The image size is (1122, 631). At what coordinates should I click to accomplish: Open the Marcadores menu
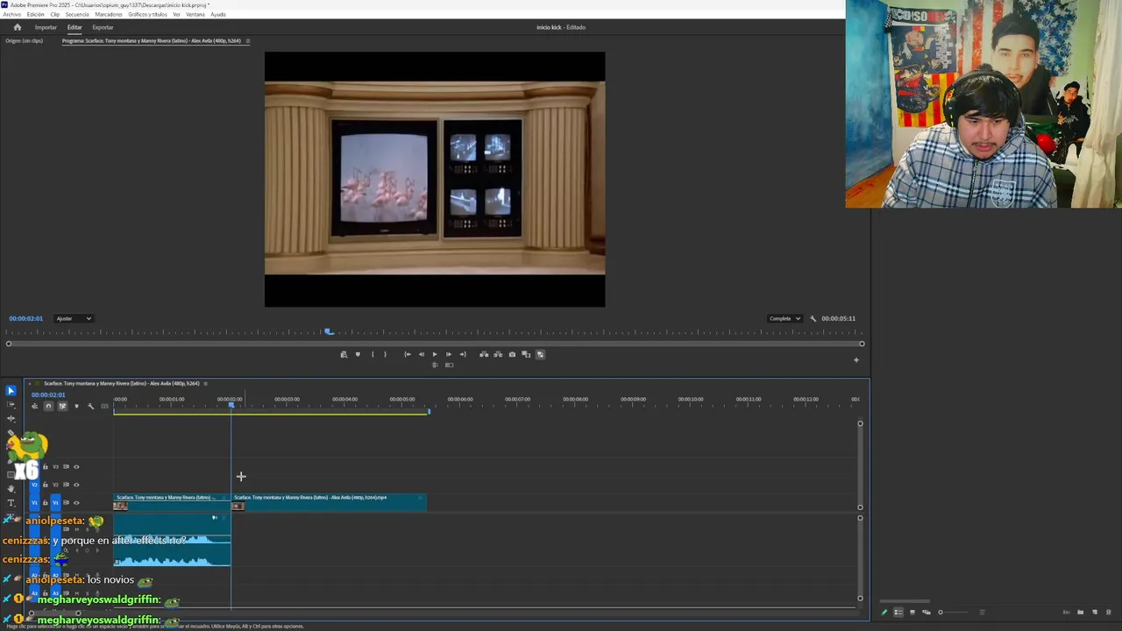pyautogui.click(x=109, y=14)
